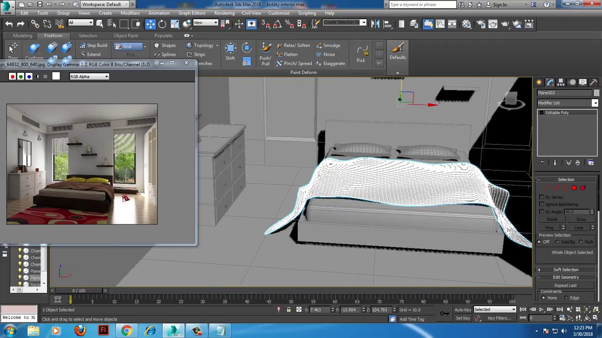Activate the Select and Rotate tool
The width and height of the screenshot is (602, 338).
click(x=162, y=24)
